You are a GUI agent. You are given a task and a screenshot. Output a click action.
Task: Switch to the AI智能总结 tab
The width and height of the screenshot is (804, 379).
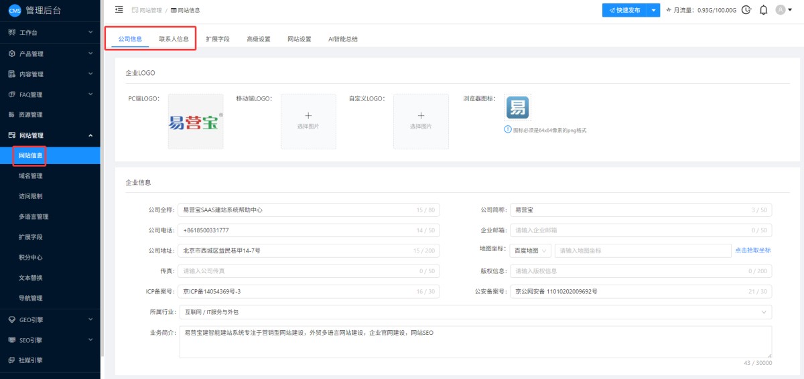point(343,39)
